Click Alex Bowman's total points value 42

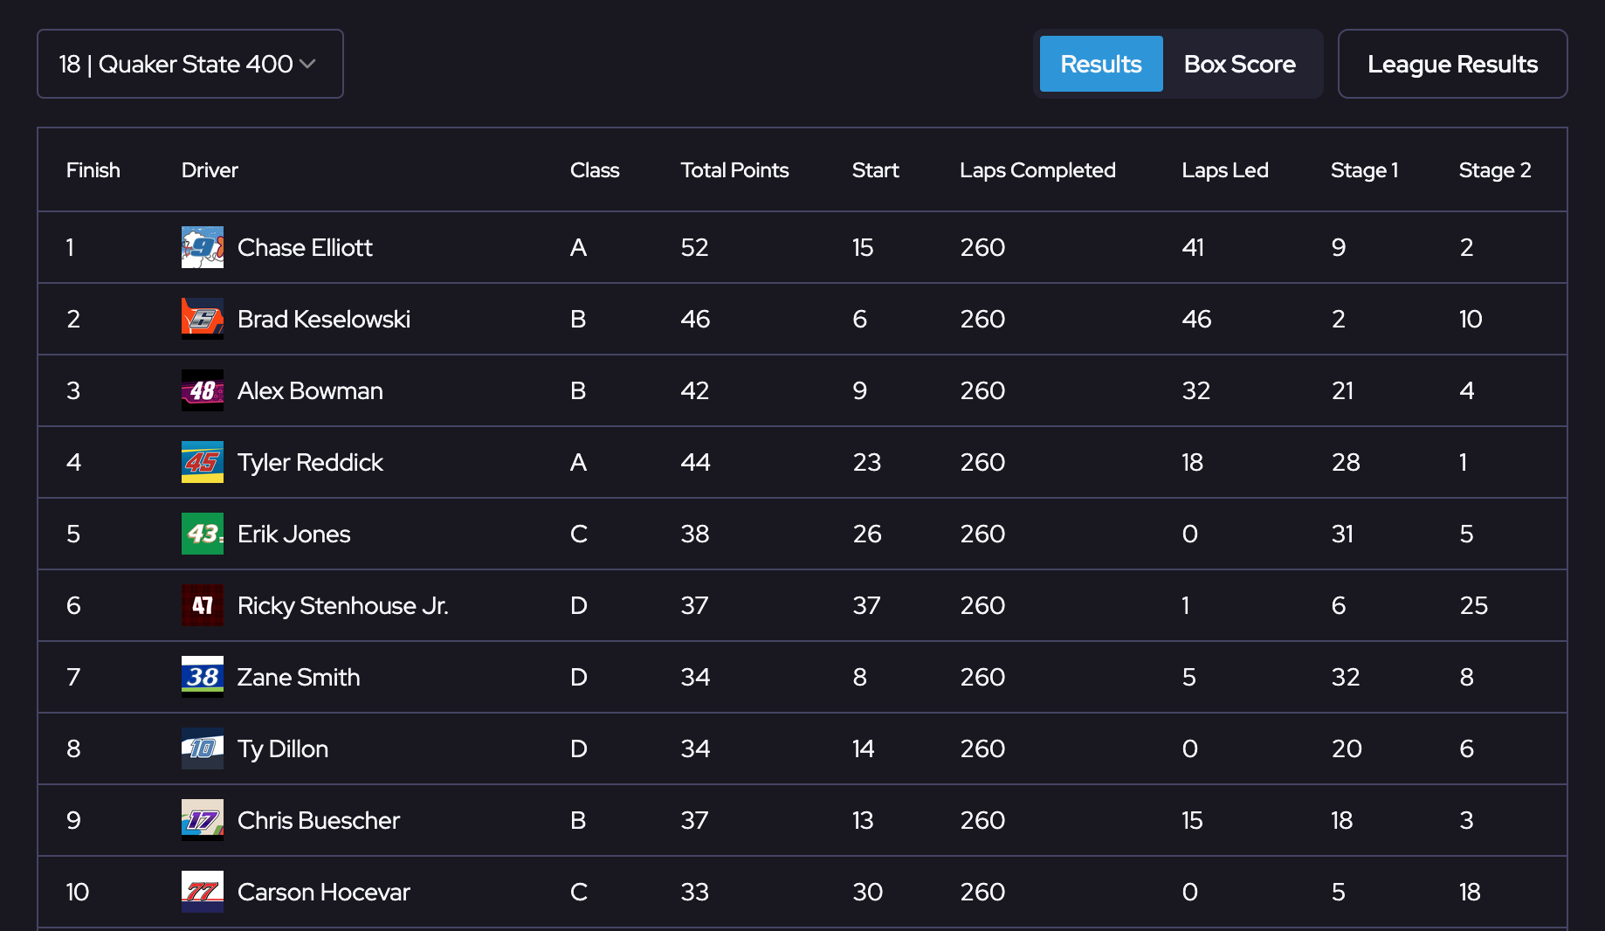(x=695, y=390)
